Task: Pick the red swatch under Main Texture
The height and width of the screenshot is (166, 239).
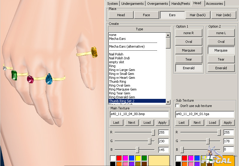Action: 119,158
